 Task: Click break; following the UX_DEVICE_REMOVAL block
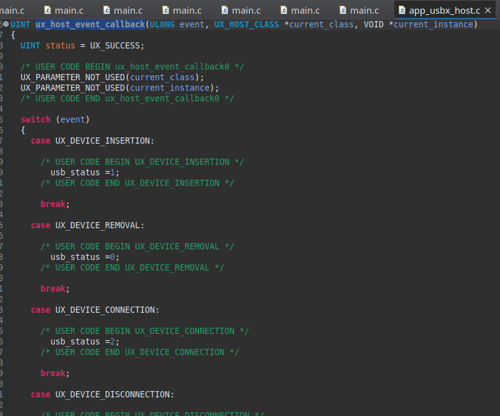55,289
